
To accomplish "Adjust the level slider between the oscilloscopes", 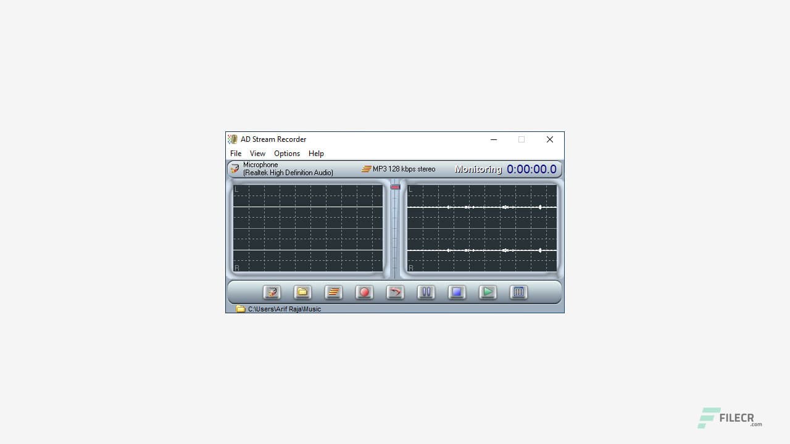I will click(394, 187).
